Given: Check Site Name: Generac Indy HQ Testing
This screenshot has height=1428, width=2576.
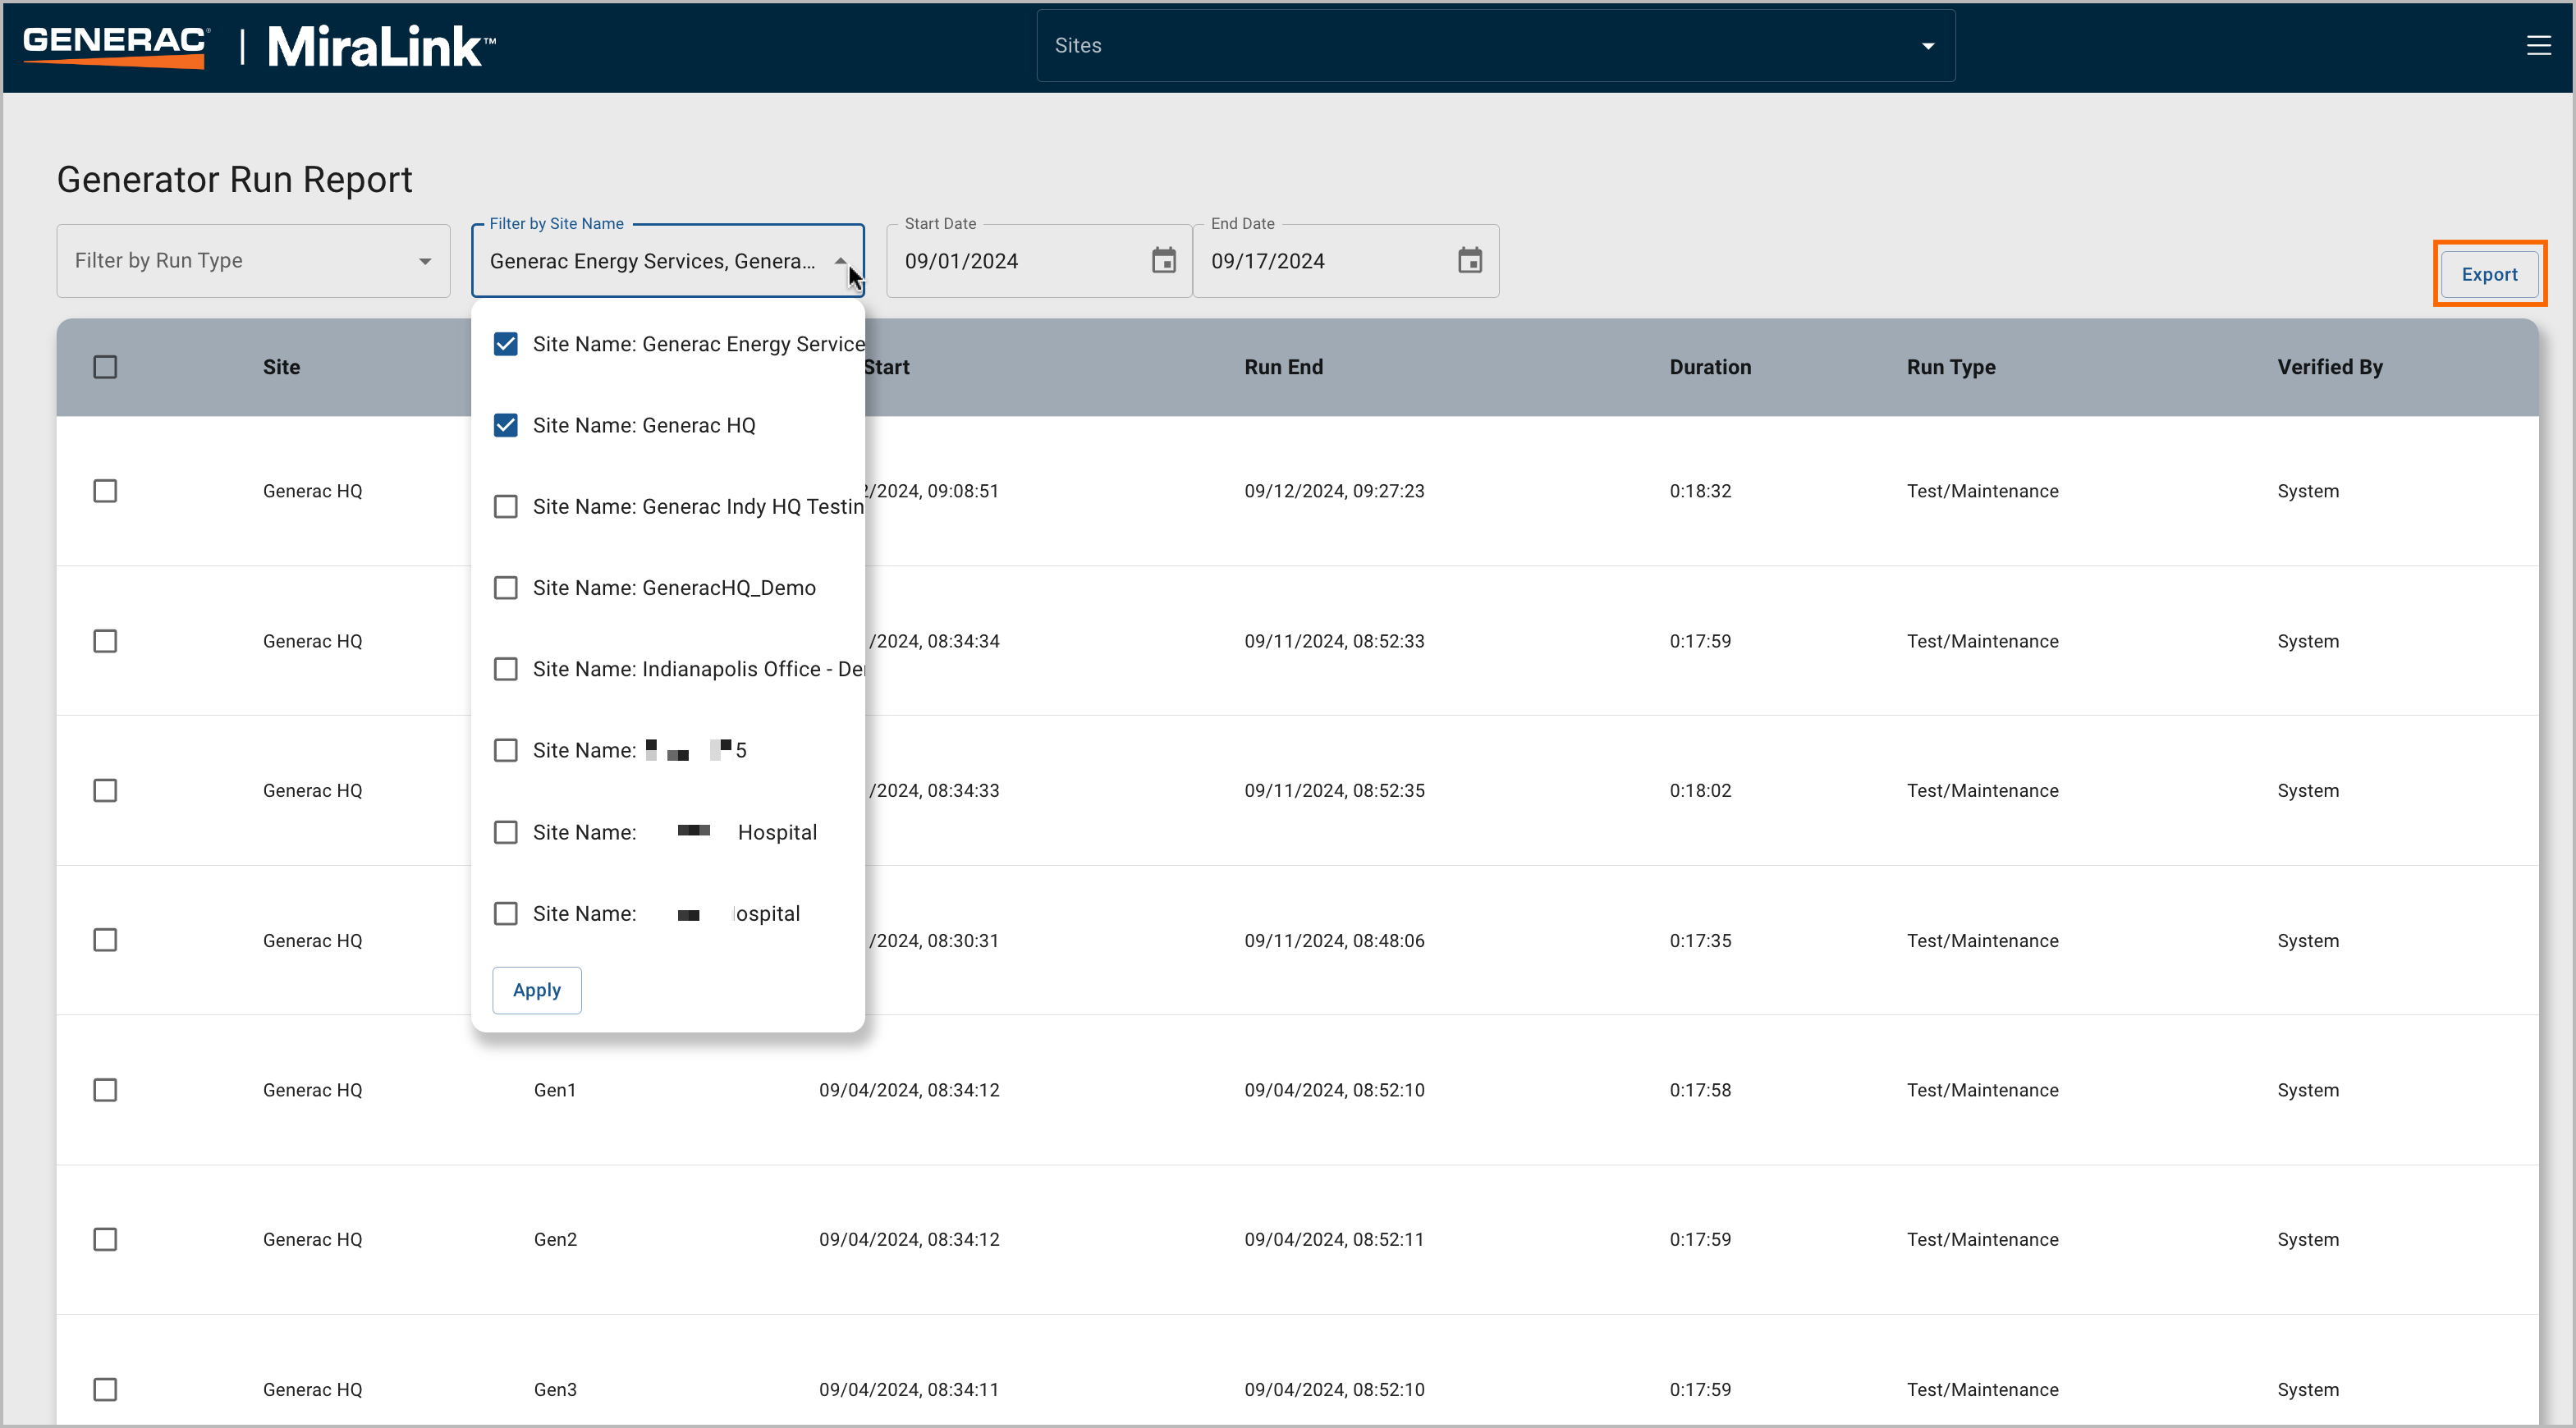Looking at the screenshot, I should coord(506,507).
